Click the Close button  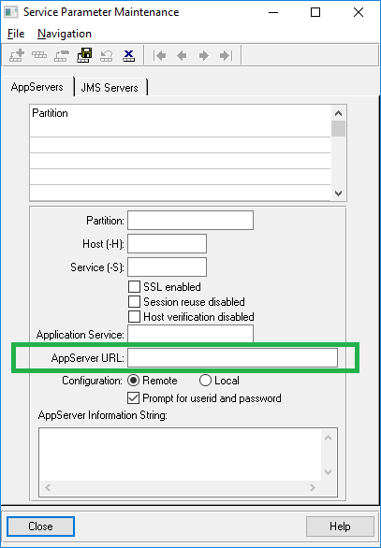click(x=40, y=526)
